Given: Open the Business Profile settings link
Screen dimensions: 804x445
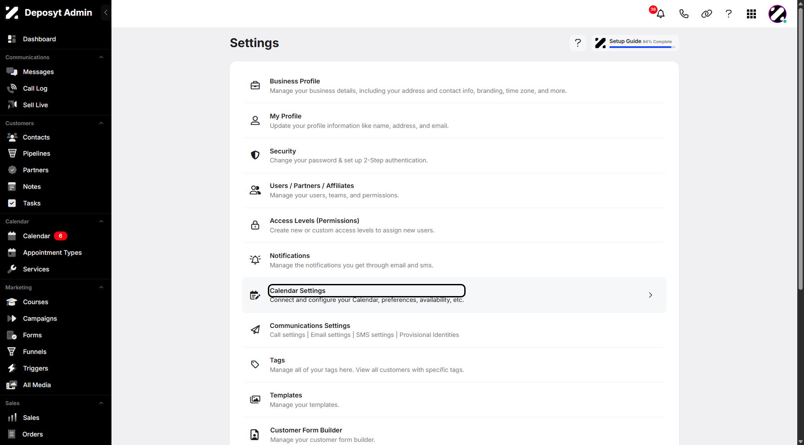Looking at the screenshot, I should (x=295, y=81).
